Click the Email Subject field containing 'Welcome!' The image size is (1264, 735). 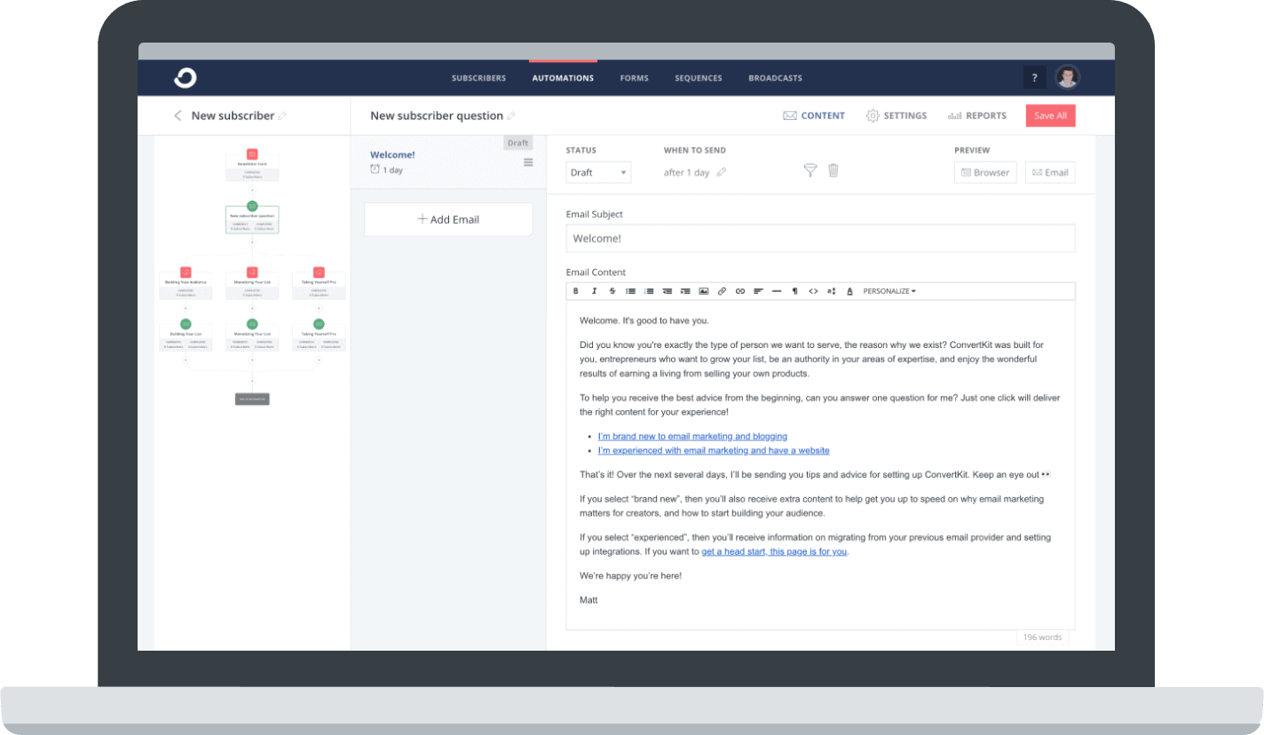tap(819, 238)
